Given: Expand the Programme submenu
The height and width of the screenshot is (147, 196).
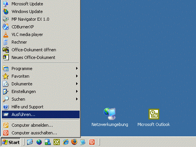Looking at the screenshot, I should coord(41,69).
